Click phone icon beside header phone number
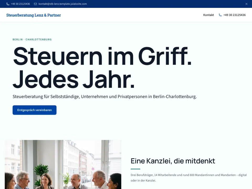The width and height of the screenshot is (252, 189). coord(220,15)
